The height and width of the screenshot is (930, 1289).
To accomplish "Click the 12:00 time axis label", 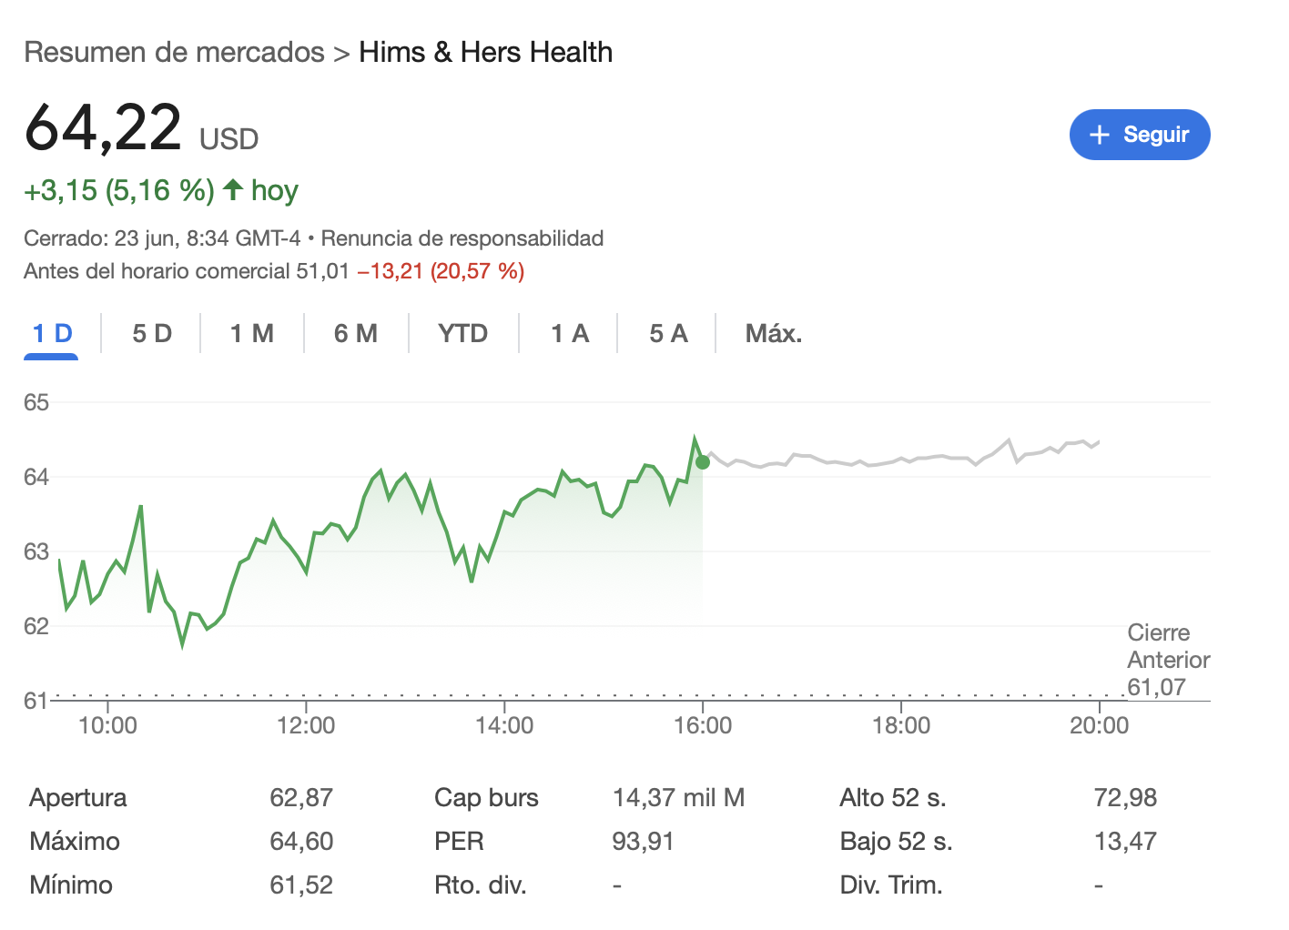I will 306,725.
